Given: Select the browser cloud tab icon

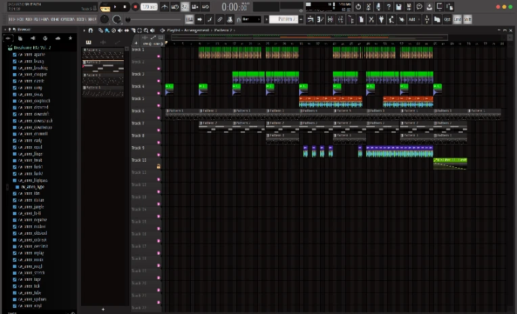Looking at the screenshot, I should [58, 39].
